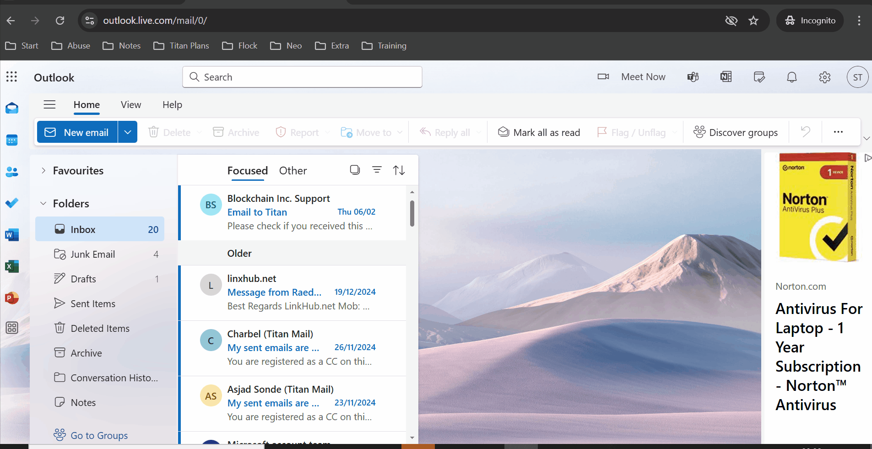Click Discover groups button
The height and width of the screenshot is (449, 872).
[735, 132]
